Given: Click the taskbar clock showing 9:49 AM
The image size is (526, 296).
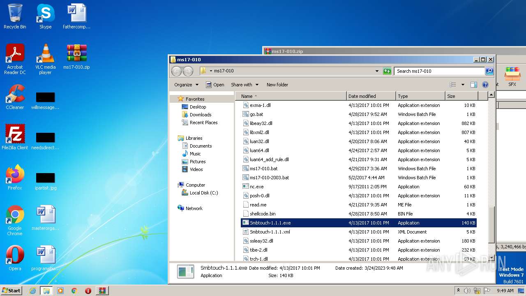Looking at the screenshot, I should pyautogui.click(x=505, y=291).
